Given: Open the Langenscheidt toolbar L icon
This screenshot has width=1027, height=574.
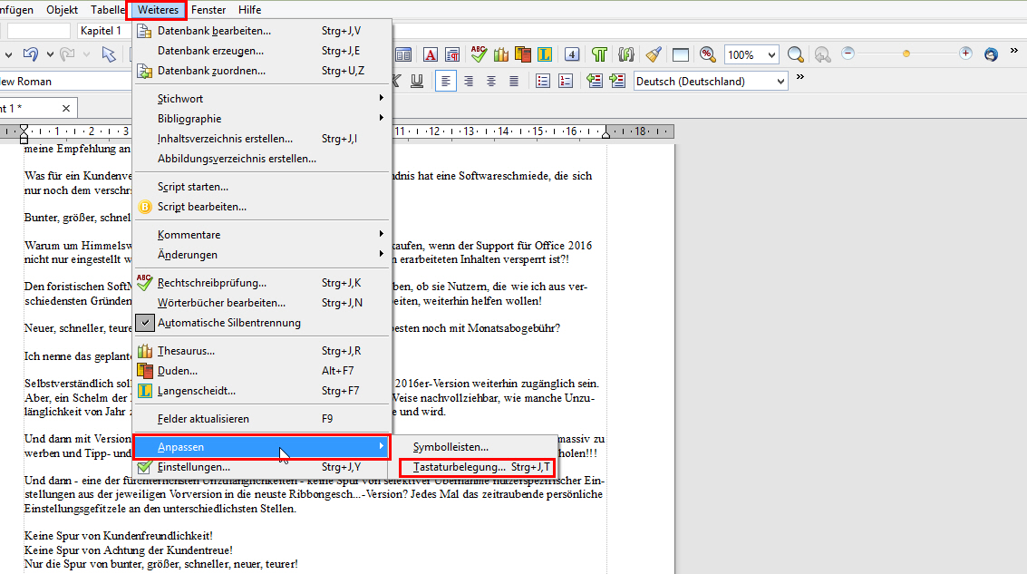Looking at the screenshot, I should click(x=544, y=54).
